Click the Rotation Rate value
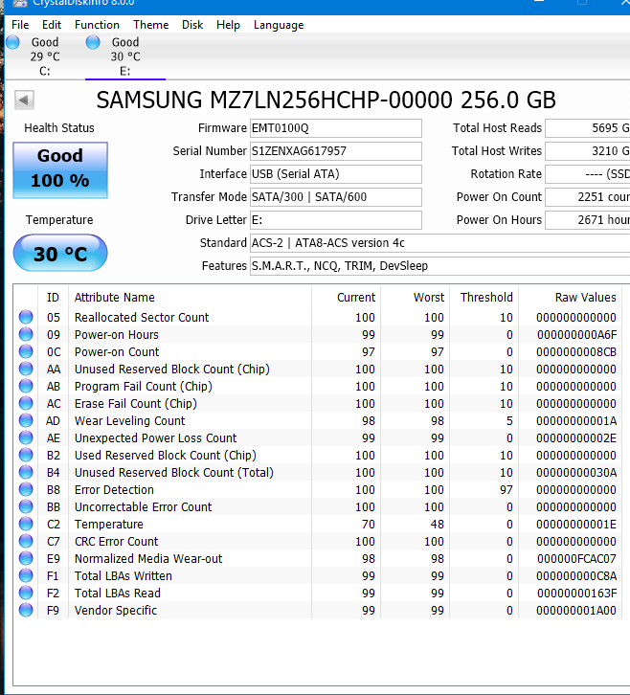The width and height of the screenshot is (630, 695). (x=588, y=174)
